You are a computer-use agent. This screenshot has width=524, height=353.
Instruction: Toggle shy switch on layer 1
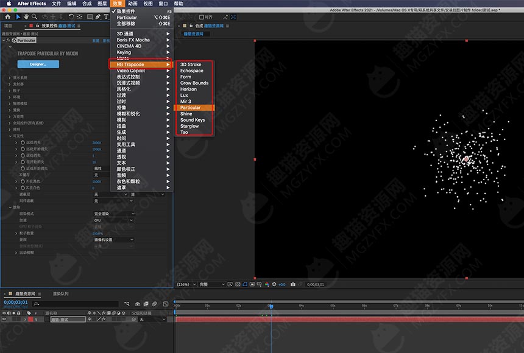pyautogui.click(x=90, y=320)
